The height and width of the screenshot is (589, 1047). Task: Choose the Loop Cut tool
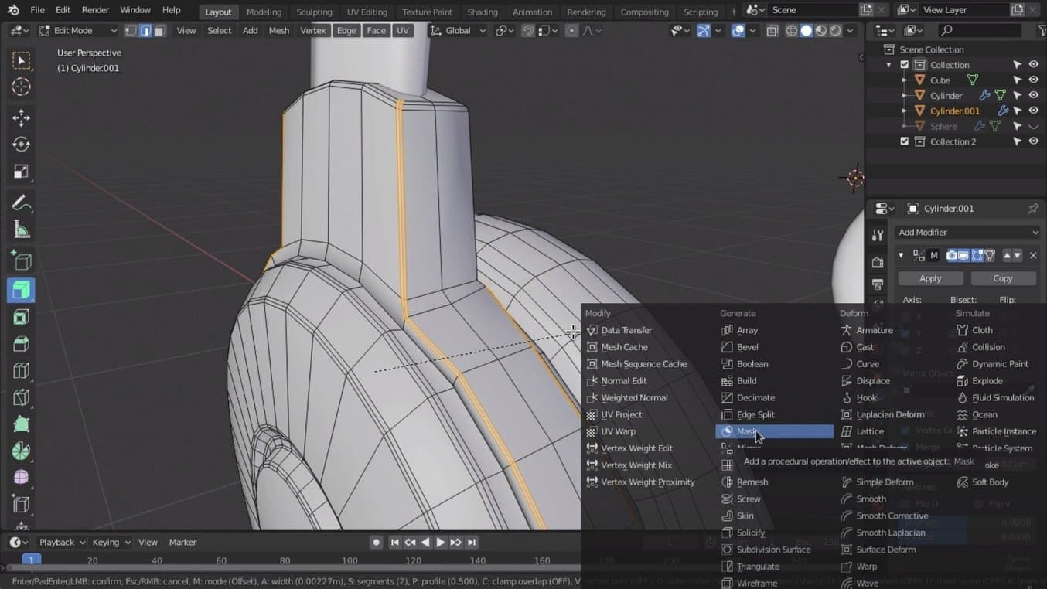pyautogui.click(x=21, y=371)
